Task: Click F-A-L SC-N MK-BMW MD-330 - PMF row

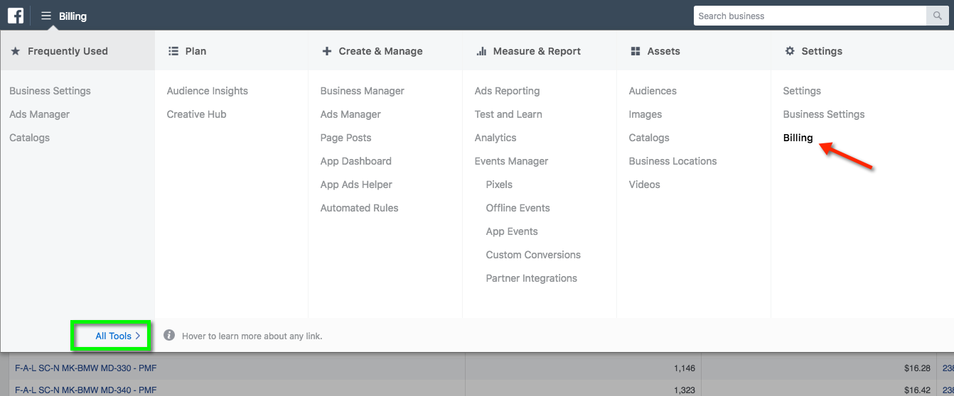Action: pyautogui.click(x=85, y=368)
